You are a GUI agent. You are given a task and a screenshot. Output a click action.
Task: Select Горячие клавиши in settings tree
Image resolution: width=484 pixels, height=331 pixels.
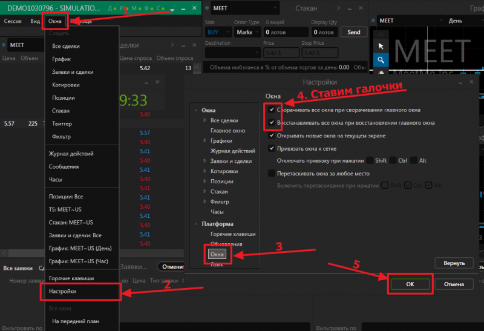click(233, 234)
